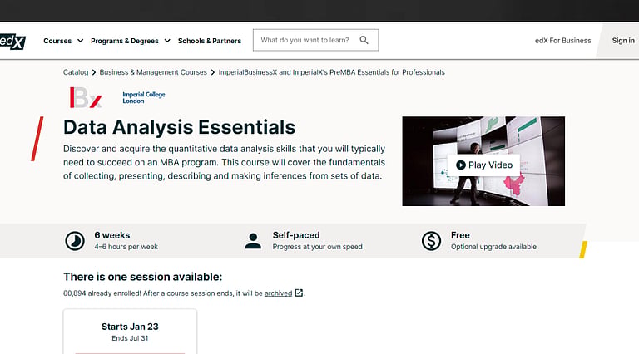Viewport: 639px width, 354px height.
Task: Click the dollar icon beside Free
Action: 431,241
